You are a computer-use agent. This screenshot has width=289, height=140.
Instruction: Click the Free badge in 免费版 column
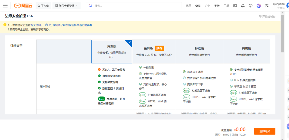[102, 99]
